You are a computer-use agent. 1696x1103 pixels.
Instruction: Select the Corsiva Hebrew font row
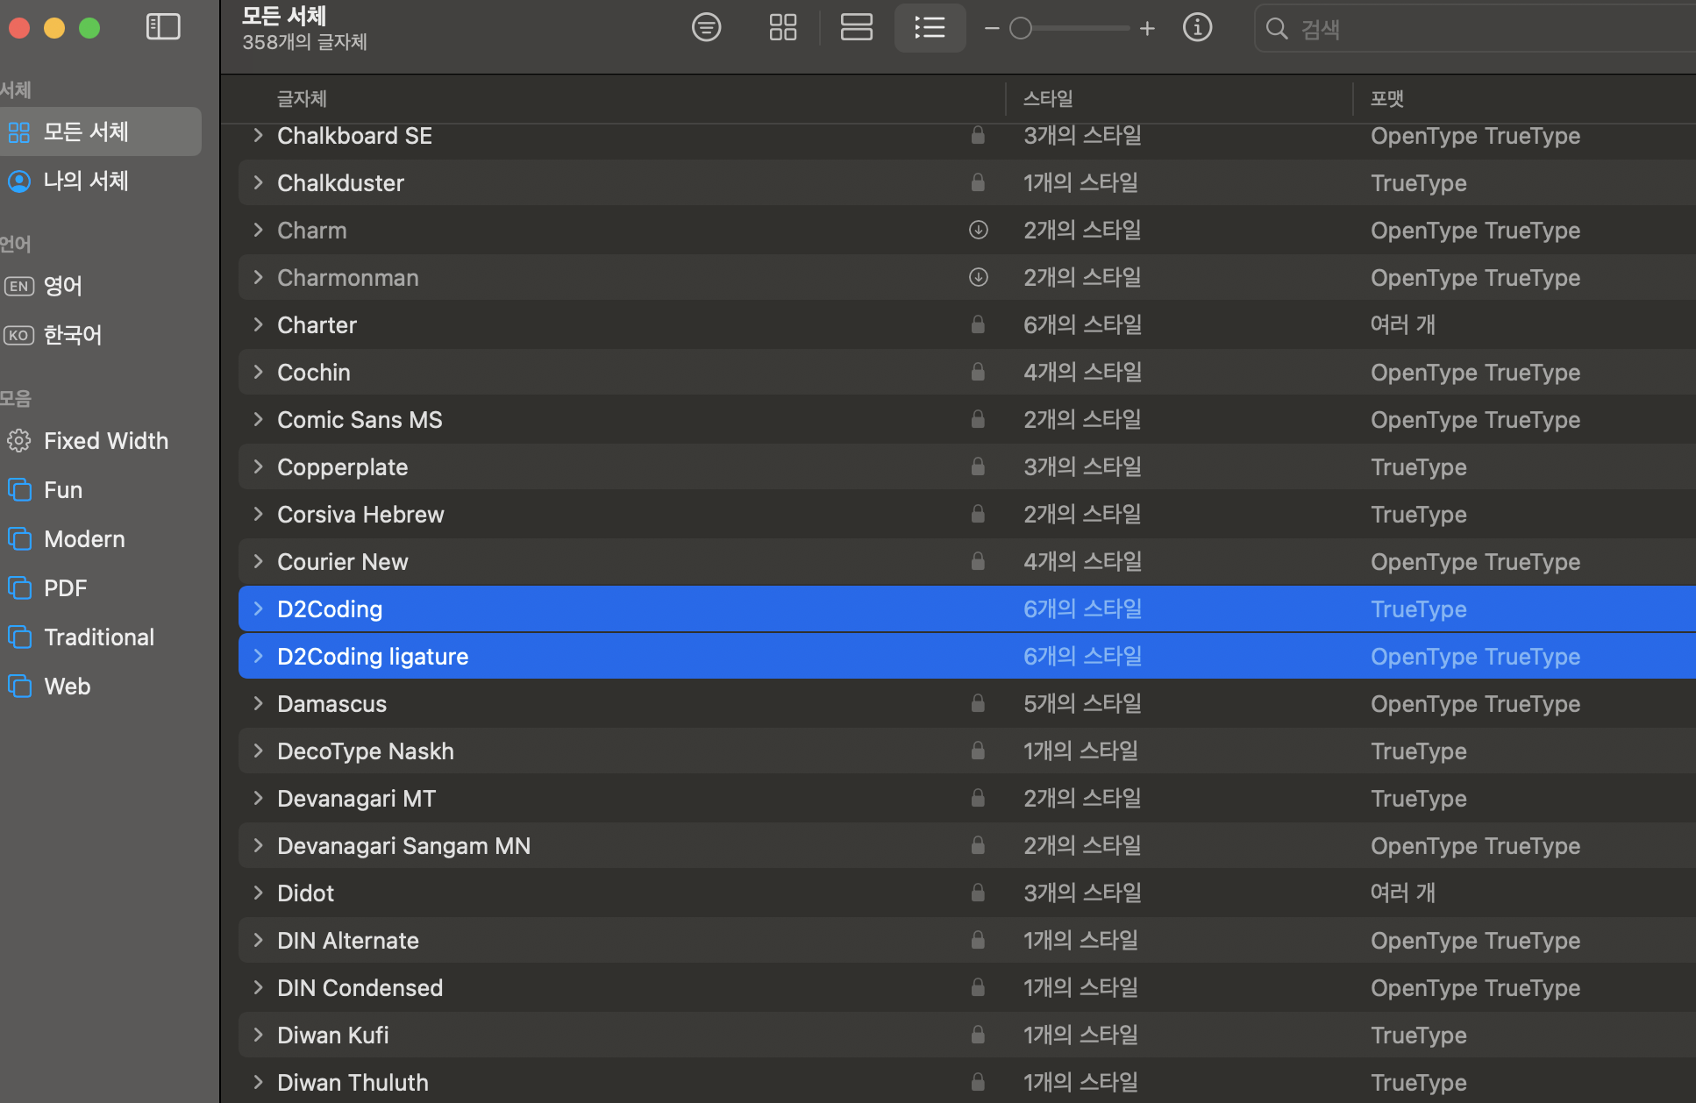[x=967, y=514]
